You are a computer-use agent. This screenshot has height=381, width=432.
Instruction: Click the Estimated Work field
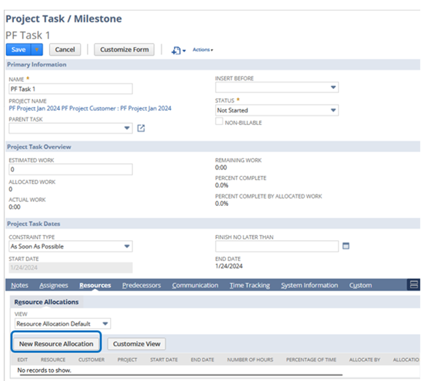point(70,169)
